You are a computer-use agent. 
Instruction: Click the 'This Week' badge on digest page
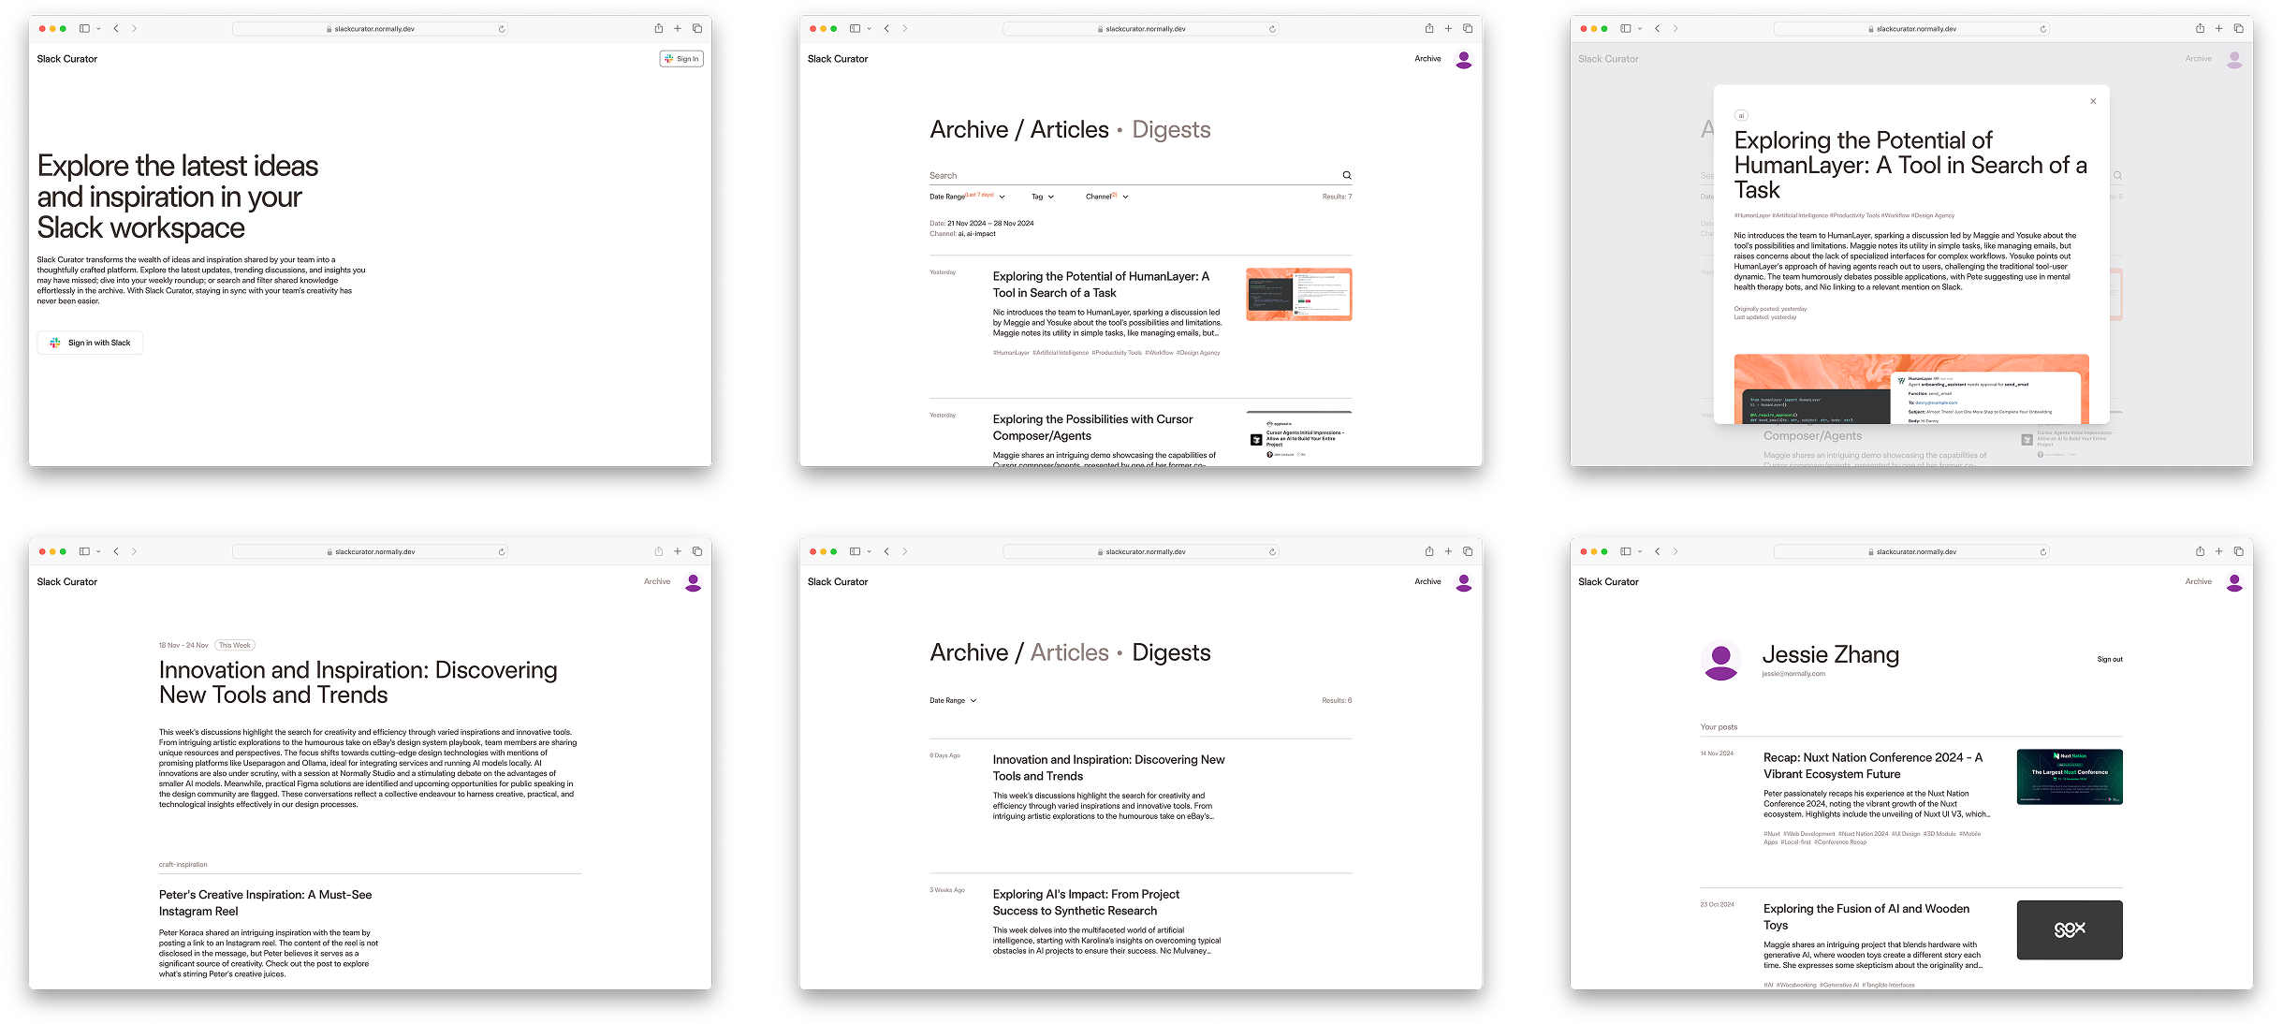tap(235, 645)
